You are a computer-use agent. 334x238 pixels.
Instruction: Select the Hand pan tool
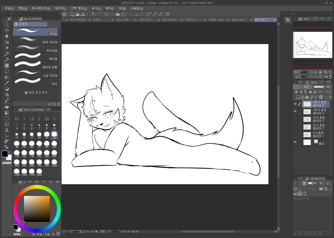click(7, 36)
